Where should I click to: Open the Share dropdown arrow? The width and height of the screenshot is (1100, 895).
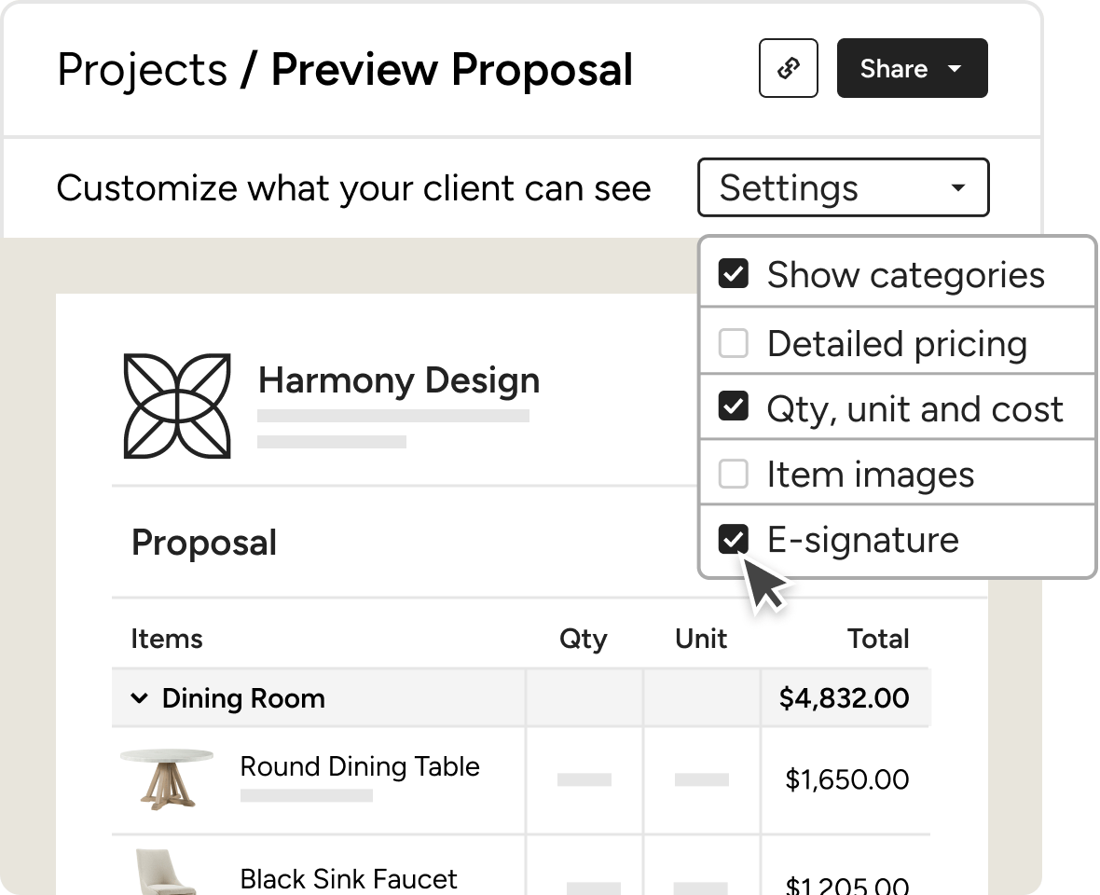(x=954, y=69)
